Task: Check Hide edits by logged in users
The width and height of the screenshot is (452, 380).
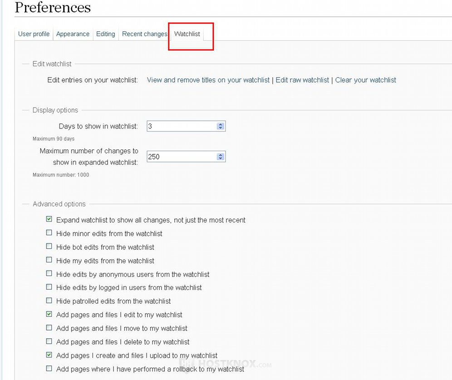Action: [49, 287]
